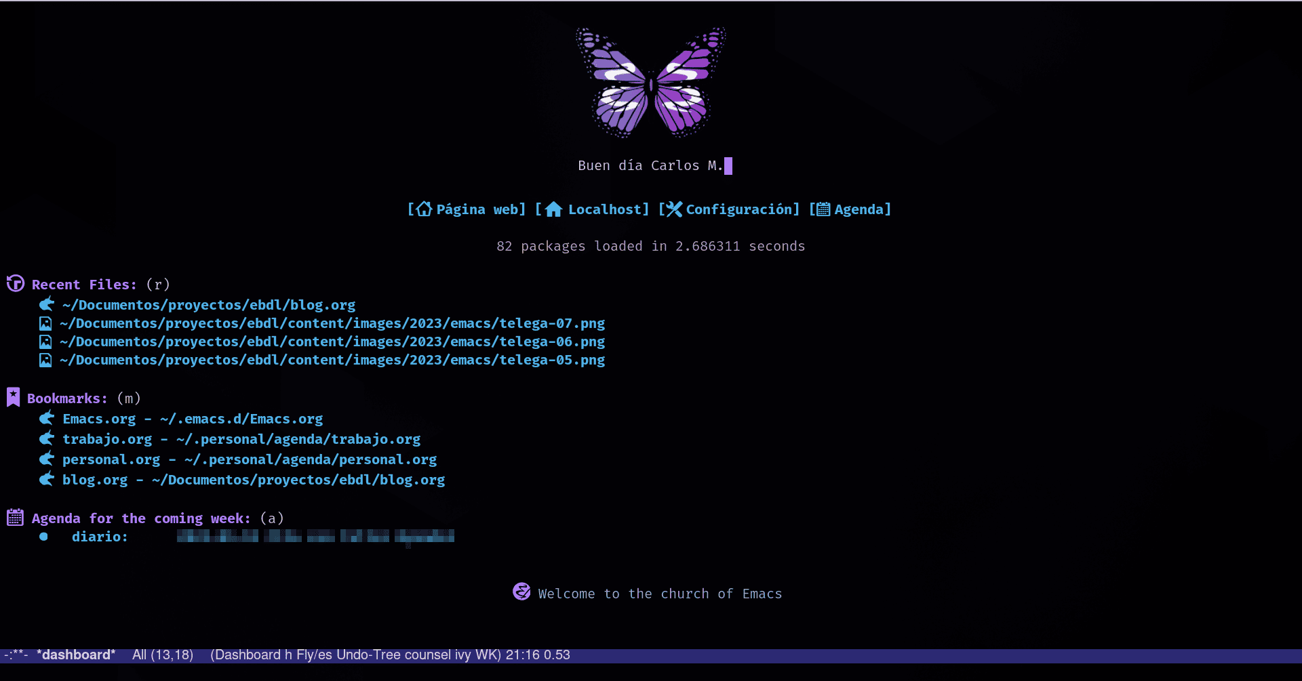Click the image icon beside telega-05.png

(45, 360)
